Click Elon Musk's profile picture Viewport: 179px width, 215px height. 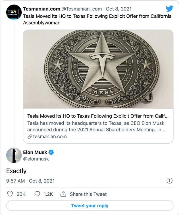(14, 156)
